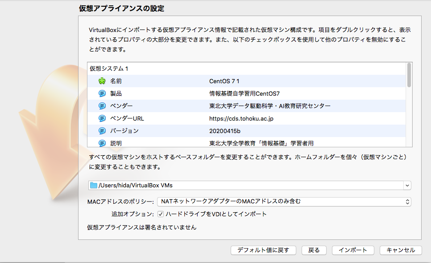Click デフォルト値に戻す to reset settings
The height and width of the screenshot is (263, 431).
coord(262,250)
